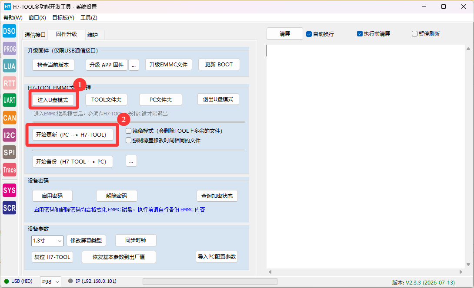Image resolution: width=474 pixels, height=288 pixels.
Task: Toggle the 暂停刷新 checkbox
Action: coord(414,33)
